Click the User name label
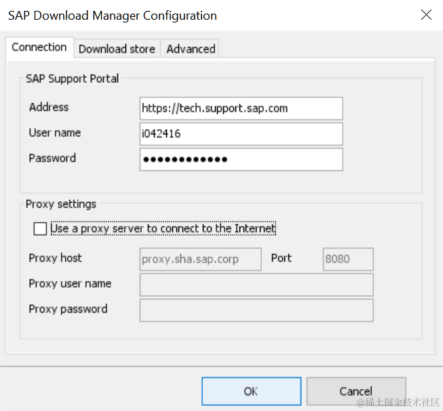The height and width of the screenshot is (411, 443). click(x=55, y=132)
